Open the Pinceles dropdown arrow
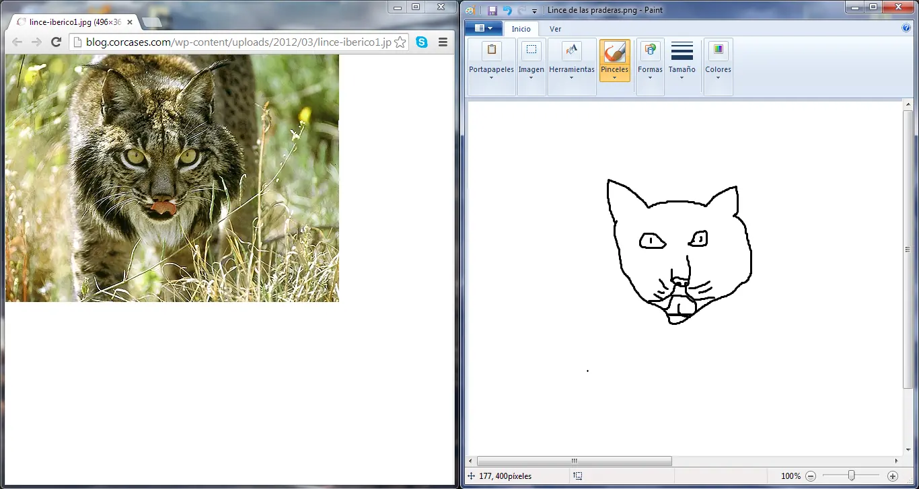The image size is (919, 489). coord(614,76)
